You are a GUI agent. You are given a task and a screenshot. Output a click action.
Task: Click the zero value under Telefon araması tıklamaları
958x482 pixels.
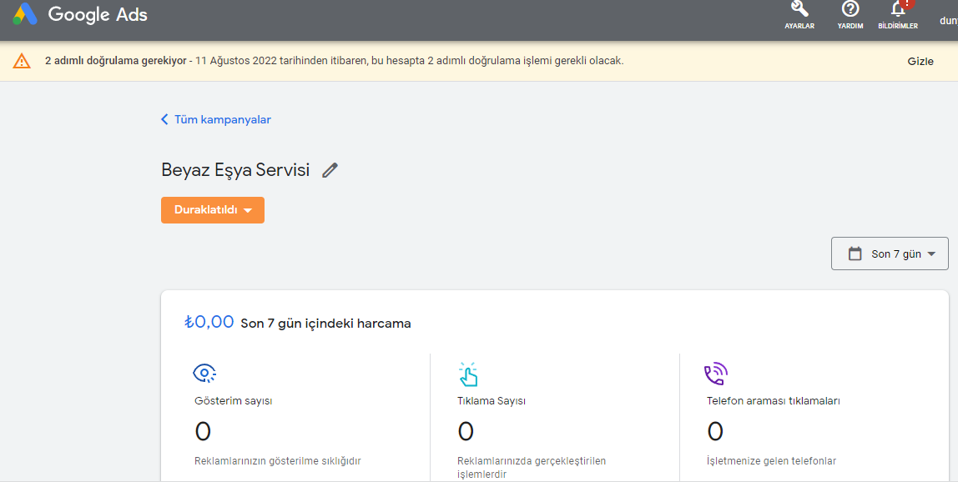pyautogui.click(x=715, y=432)
